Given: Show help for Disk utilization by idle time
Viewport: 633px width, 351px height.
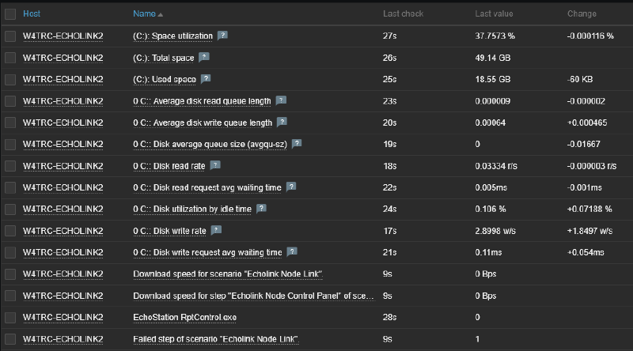Looking at the screenshot, I should pos(261,209).
